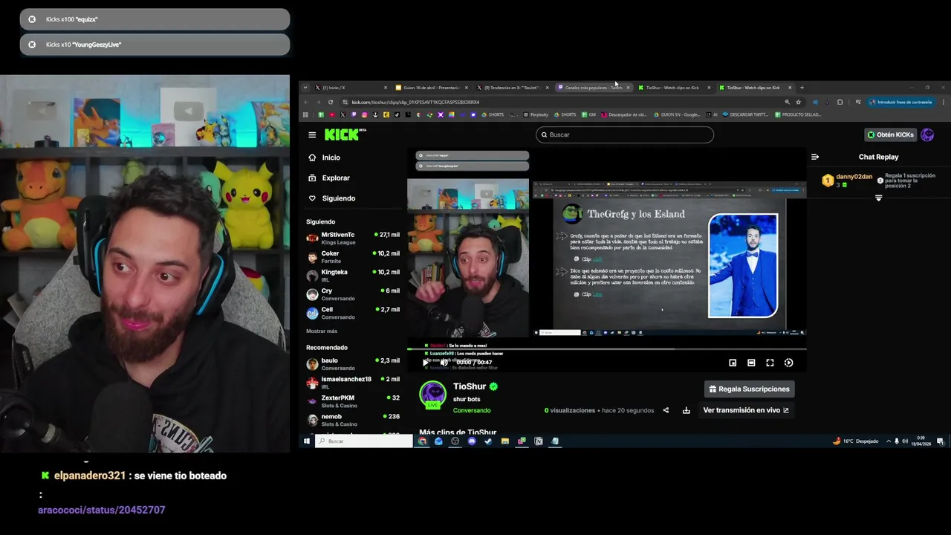Screen dimensions: 951x535
Task: Open nemob recommended channel
Action: (353, 419)
